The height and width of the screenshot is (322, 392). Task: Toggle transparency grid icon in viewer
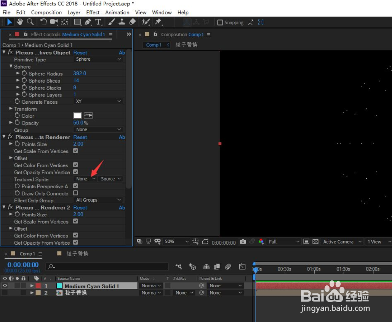point(315,242)
